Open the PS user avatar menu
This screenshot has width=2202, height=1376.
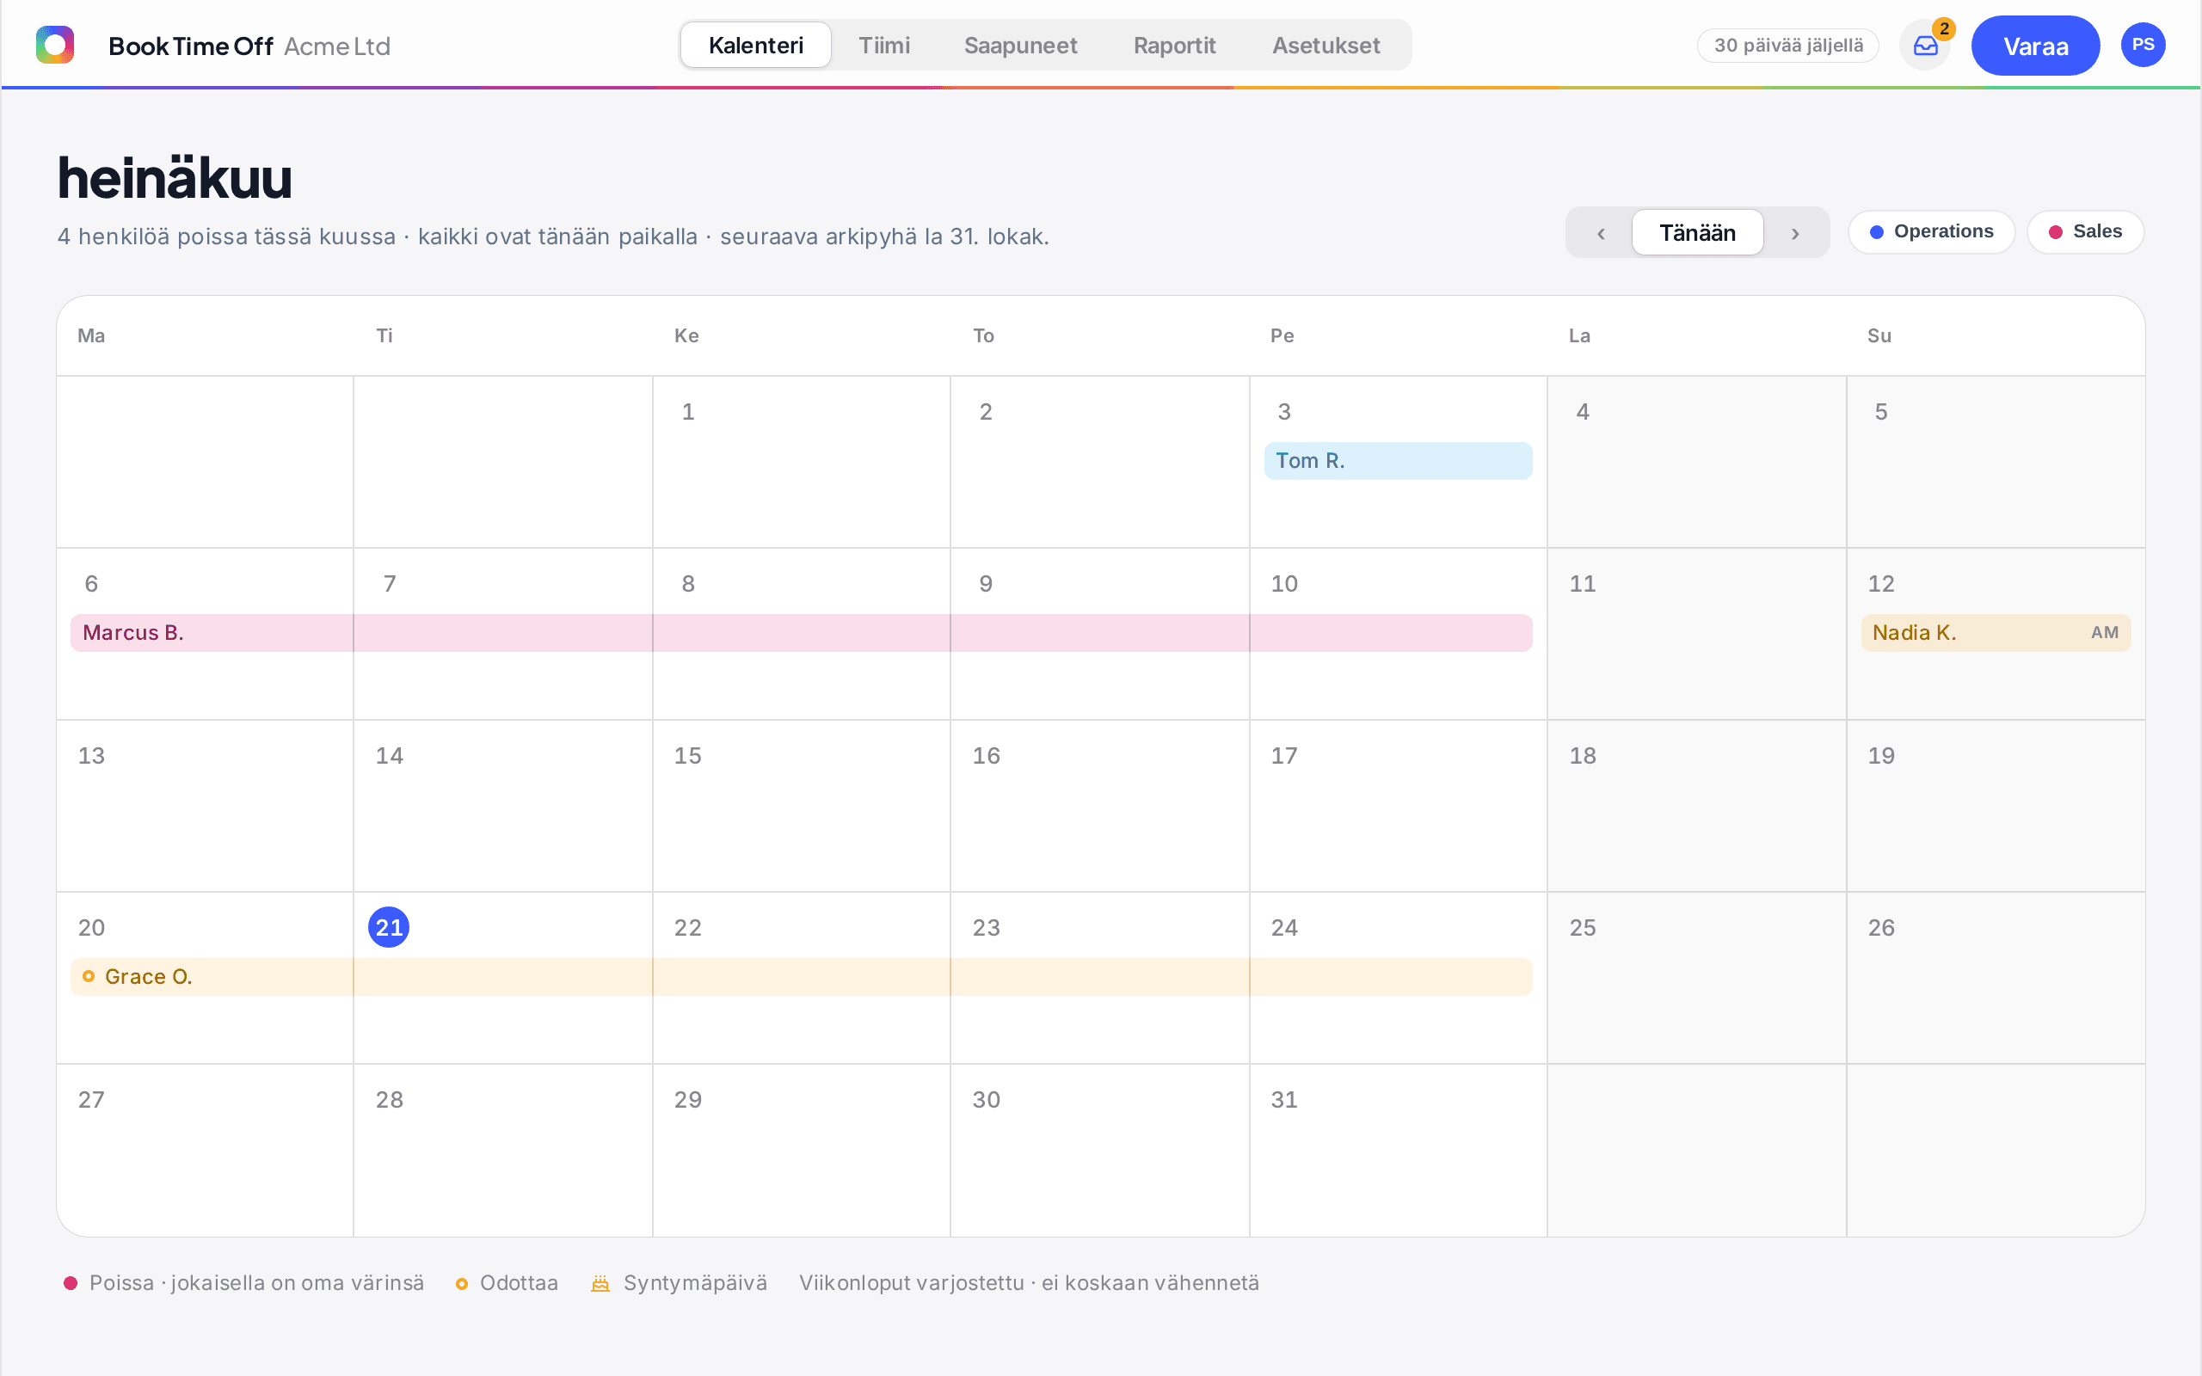click(2143, 45)
